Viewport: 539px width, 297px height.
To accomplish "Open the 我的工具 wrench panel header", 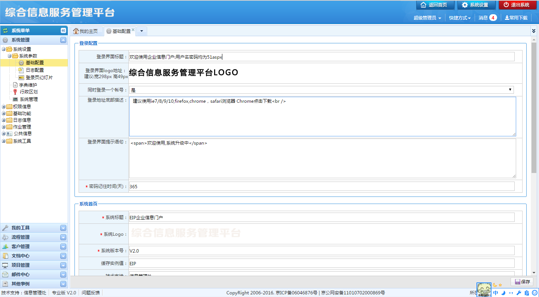I will click(x=34, y=228).
